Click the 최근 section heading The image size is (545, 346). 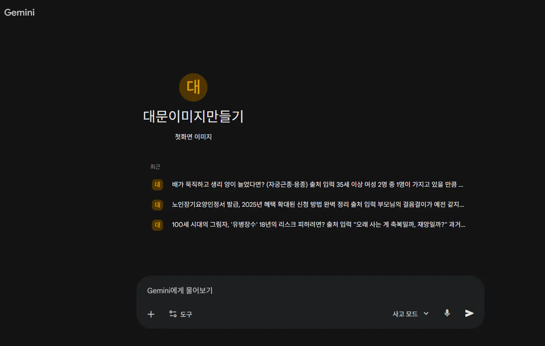tap(155, 166)
